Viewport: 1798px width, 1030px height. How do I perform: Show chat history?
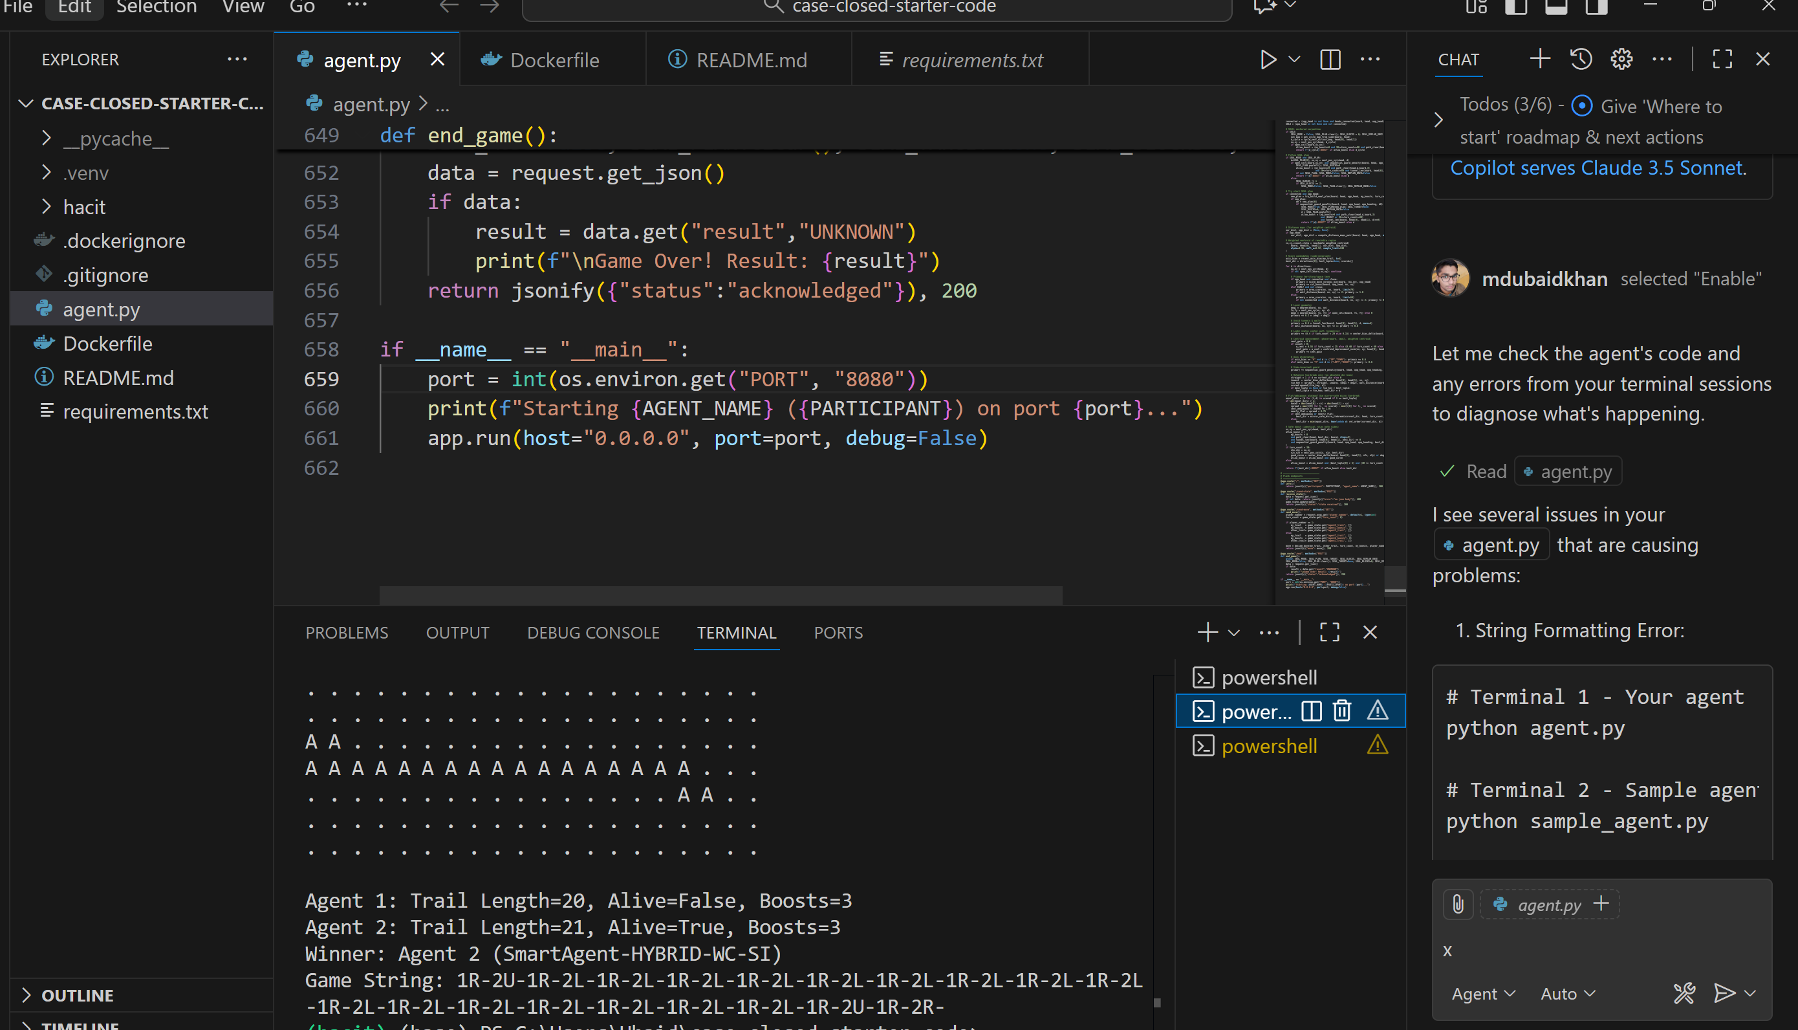point(1580,59)
